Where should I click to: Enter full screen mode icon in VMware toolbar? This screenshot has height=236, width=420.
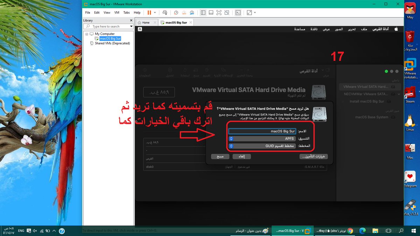[219, 13]
